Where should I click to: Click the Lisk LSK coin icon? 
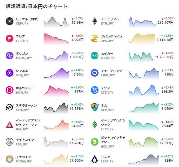pos(95,159)
